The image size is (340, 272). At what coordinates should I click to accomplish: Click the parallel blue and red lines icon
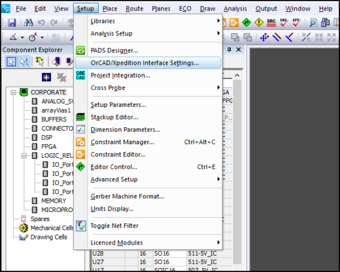pos(277,37)
